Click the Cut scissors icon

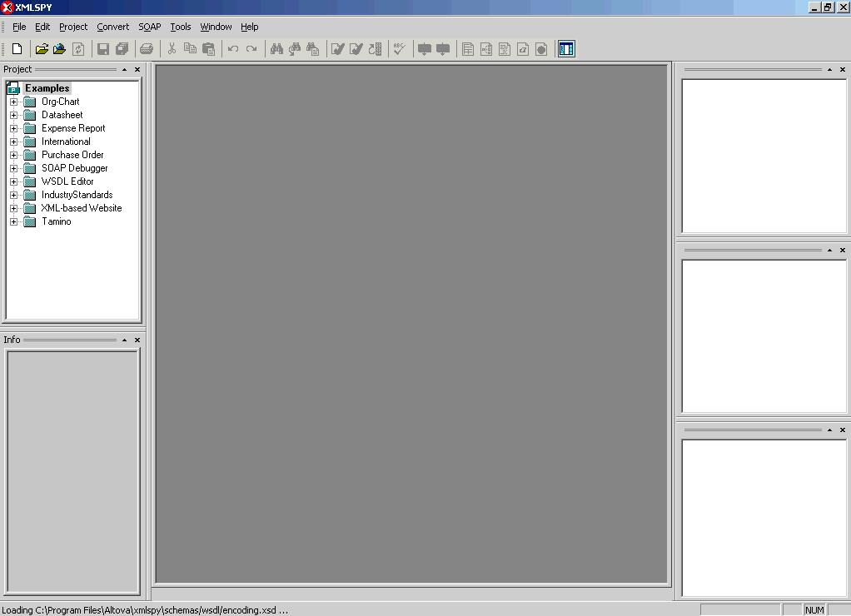pyautogui.click(x=172, y=49)
